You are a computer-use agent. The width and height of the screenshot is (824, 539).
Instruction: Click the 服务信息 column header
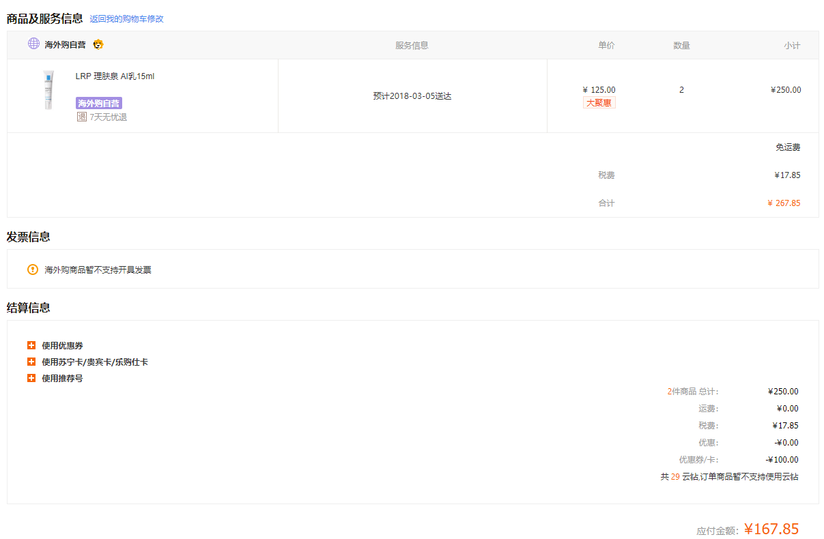(412, 46)
